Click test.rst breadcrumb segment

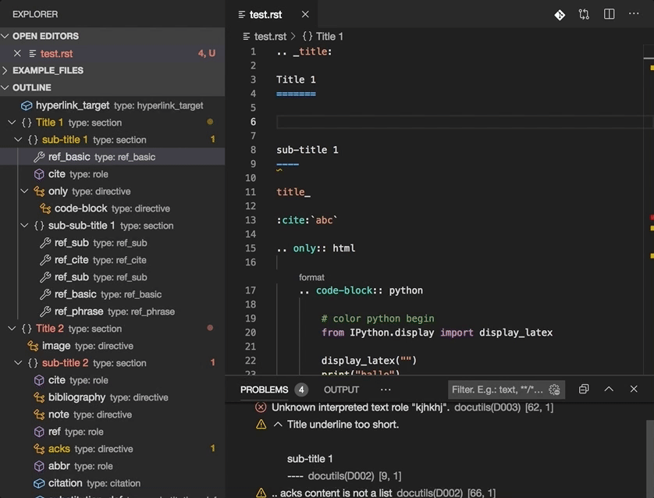270,37
